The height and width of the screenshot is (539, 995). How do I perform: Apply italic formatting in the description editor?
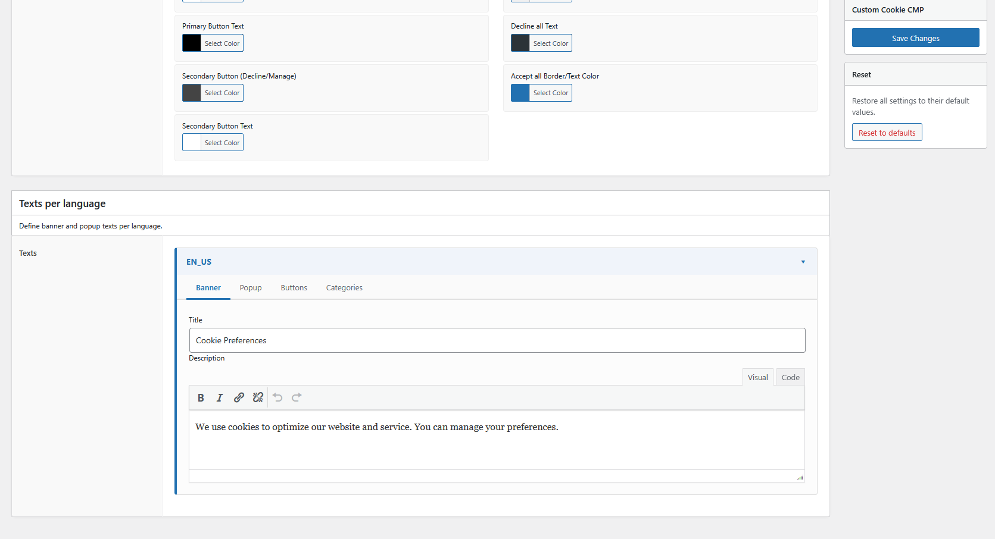click(220, 397)
